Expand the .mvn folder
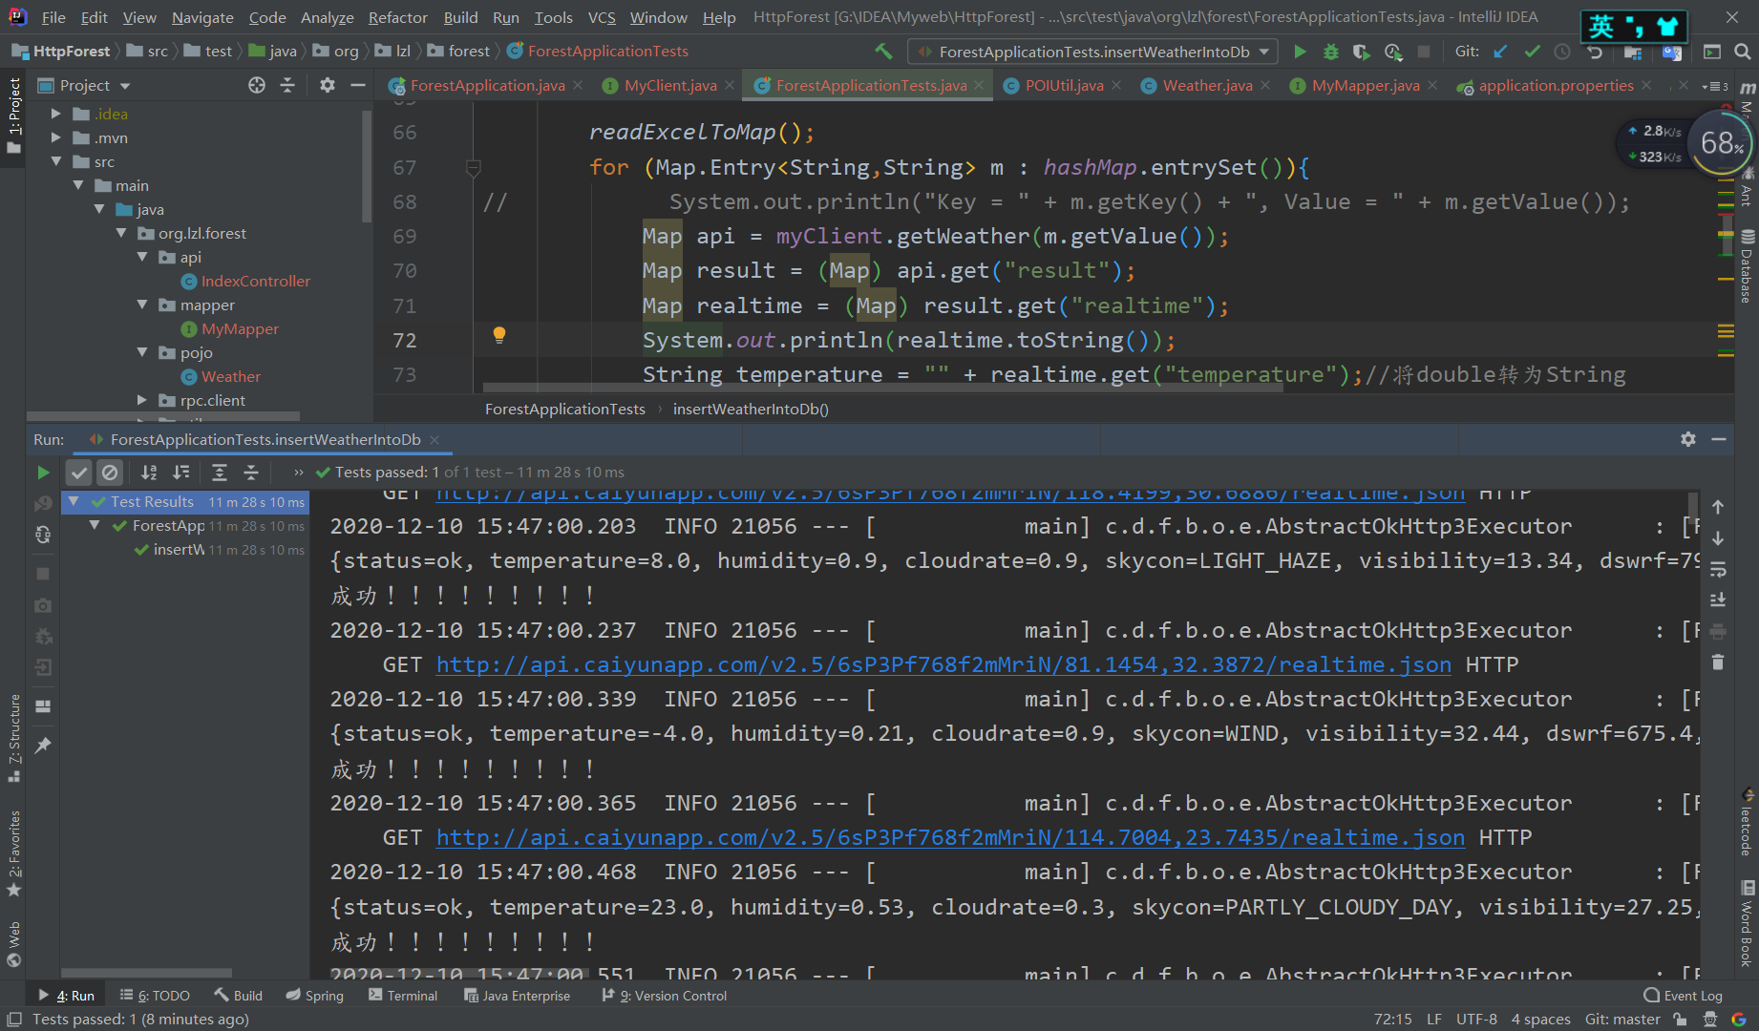1759x1031 pixels. click(x=55, y=137)
